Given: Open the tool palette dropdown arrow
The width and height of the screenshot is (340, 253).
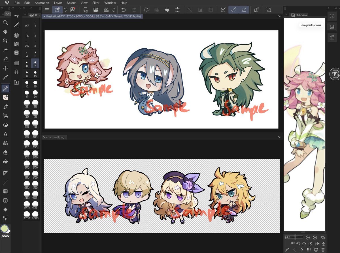Looking at the screenshot, I should [7, 14].
